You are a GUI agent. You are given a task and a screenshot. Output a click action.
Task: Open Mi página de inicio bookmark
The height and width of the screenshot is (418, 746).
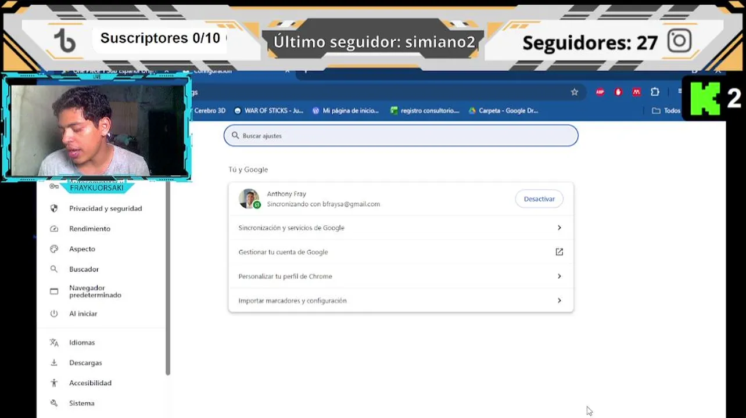345,110
